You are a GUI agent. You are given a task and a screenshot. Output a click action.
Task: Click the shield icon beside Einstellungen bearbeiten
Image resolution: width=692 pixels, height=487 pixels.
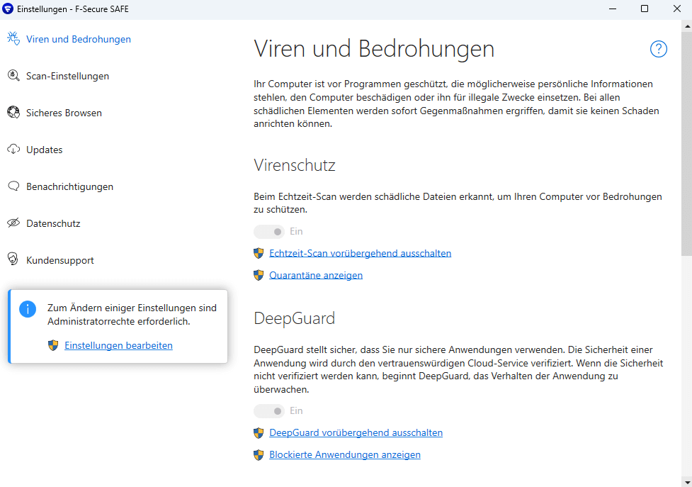coord(53,346)
